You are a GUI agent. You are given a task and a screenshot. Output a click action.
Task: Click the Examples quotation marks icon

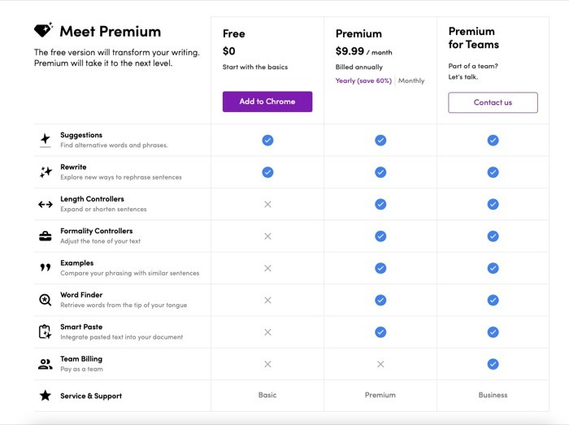(46, 267)
